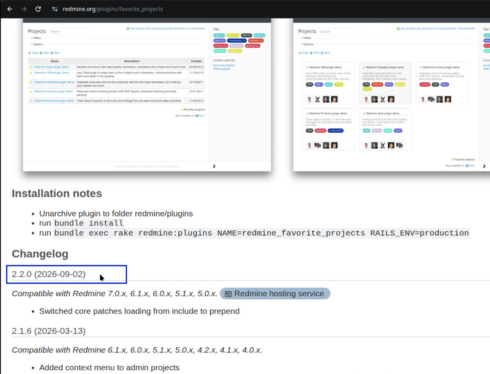Open the Redmine hosting service badge
Image resolution: width=490 pixels, height=374 pixels.
(275, 293)
